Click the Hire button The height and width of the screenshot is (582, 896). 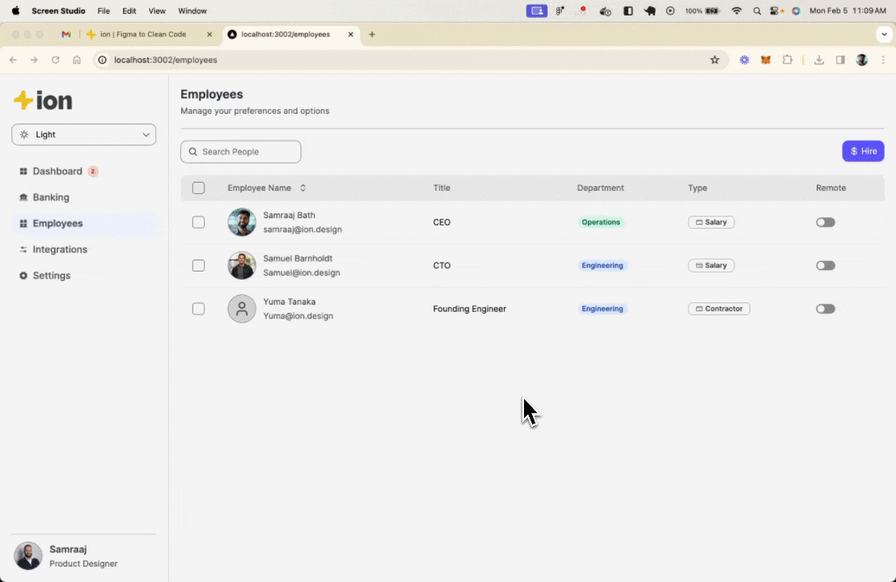[x=863, y=151]
